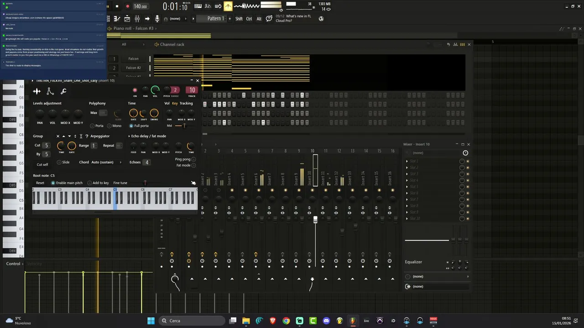This screenshot has width=584, height=328.
Task: Open the Channel rack toolbar icon
Action: click(127, 19)
